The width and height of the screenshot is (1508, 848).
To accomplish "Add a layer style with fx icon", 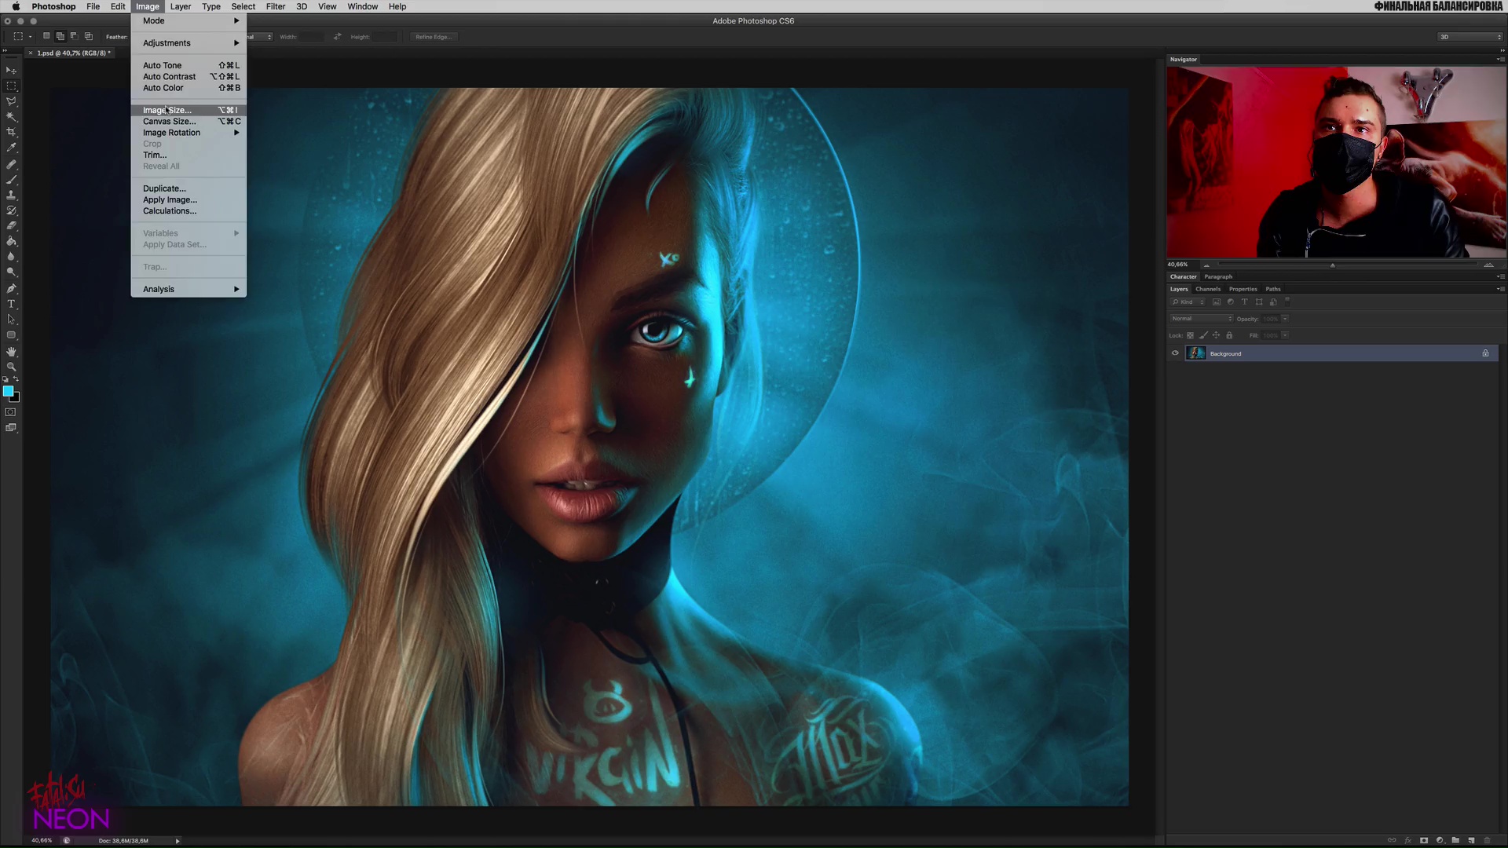I will point(1407,840).
